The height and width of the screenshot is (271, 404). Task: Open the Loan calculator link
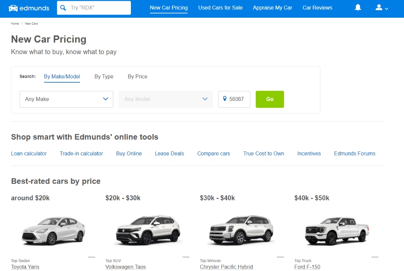tap(29, 153)
